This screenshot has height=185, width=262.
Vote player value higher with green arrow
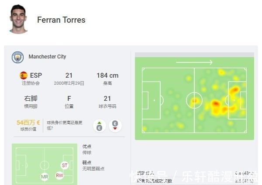(x=99, y=126)
